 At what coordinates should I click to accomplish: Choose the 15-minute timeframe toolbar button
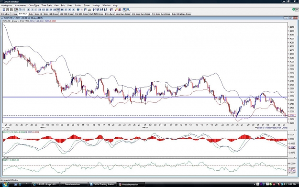pos(43,10)
